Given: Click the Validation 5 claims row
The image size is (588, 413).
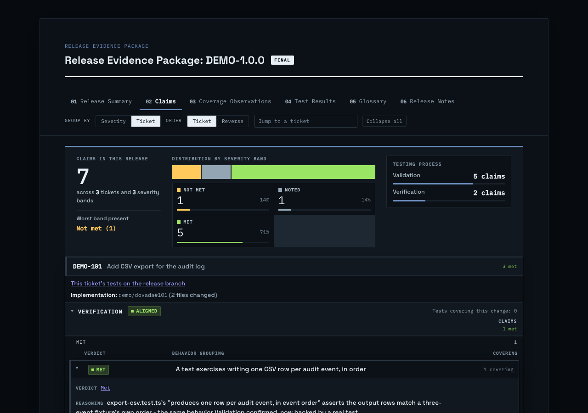Looking at the screenshot, I should click(449, 177).
